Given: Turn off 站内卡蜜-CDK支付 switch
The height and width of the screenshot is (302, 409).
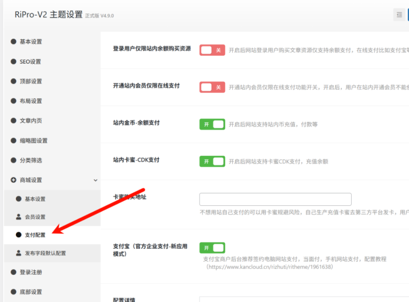Looking at the screenshot, I should (212, 162).
